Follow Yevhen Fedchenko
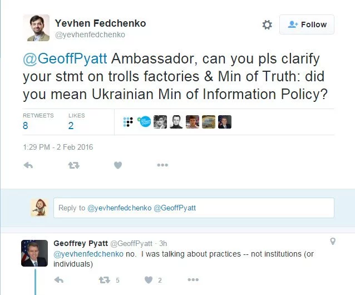The width and height of the screenshot is (355, 295). 307,24
